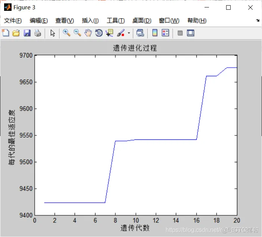The height and width of the screenshot is (237, 262).
Task: Open the 工具(T) menu
Action: [x=116, y=21]
